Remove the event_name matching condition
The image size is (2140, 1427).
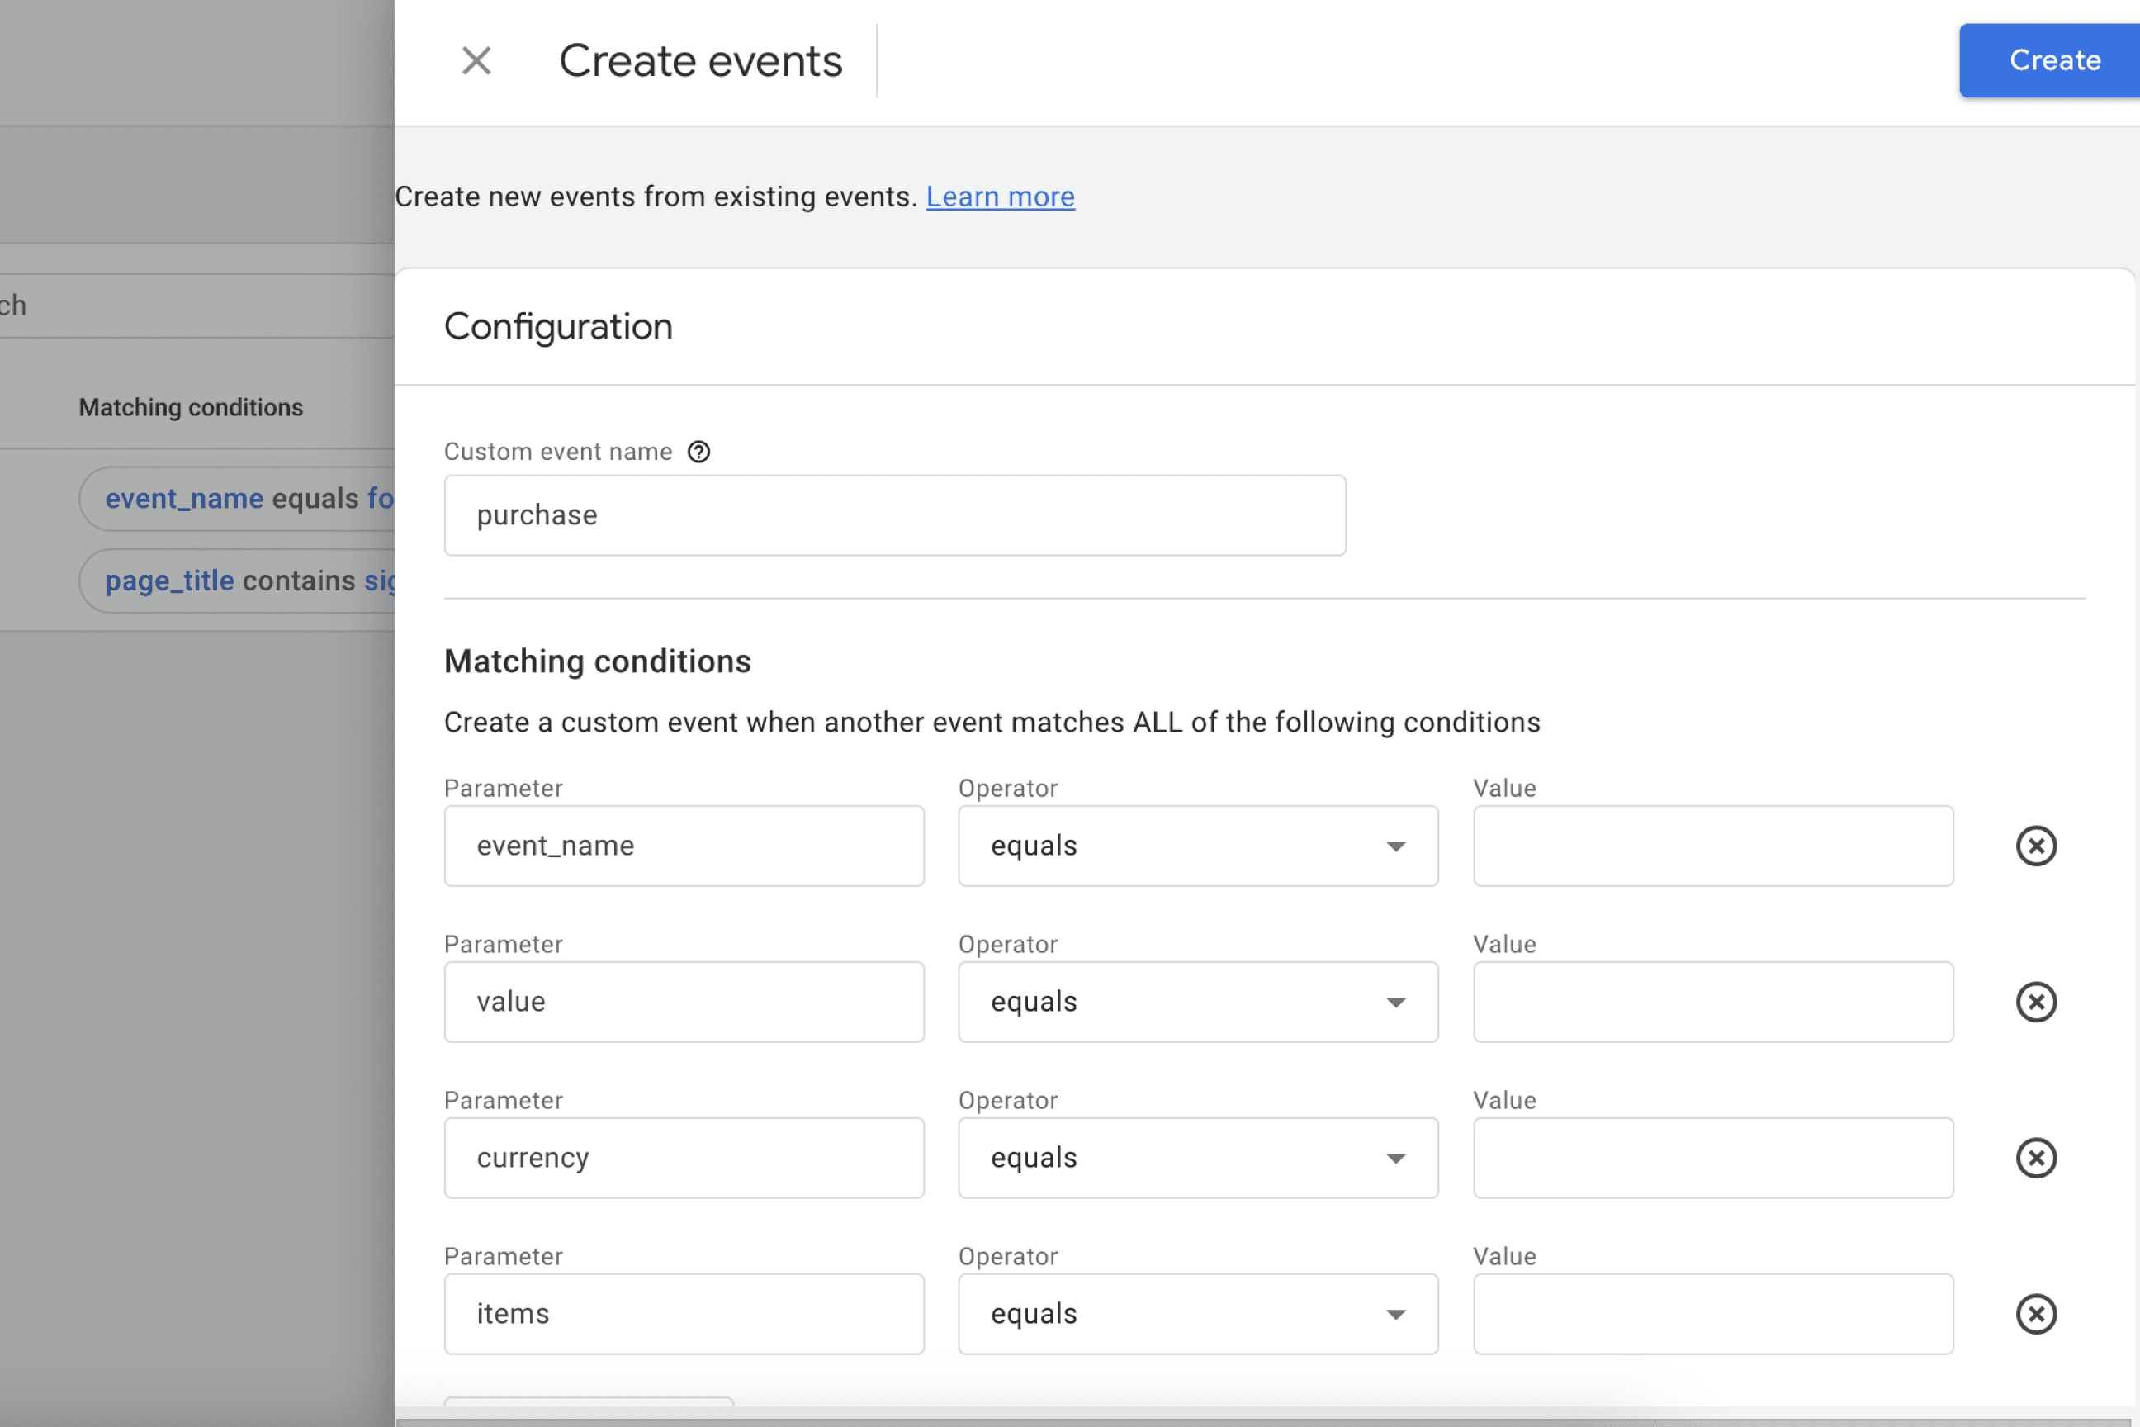click(2036, 846)
